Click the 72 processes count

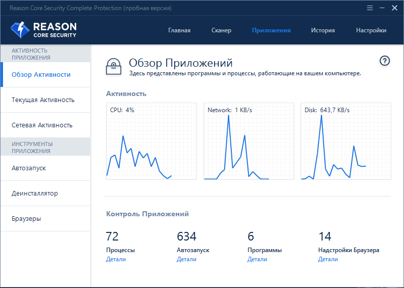coord(112,236)
